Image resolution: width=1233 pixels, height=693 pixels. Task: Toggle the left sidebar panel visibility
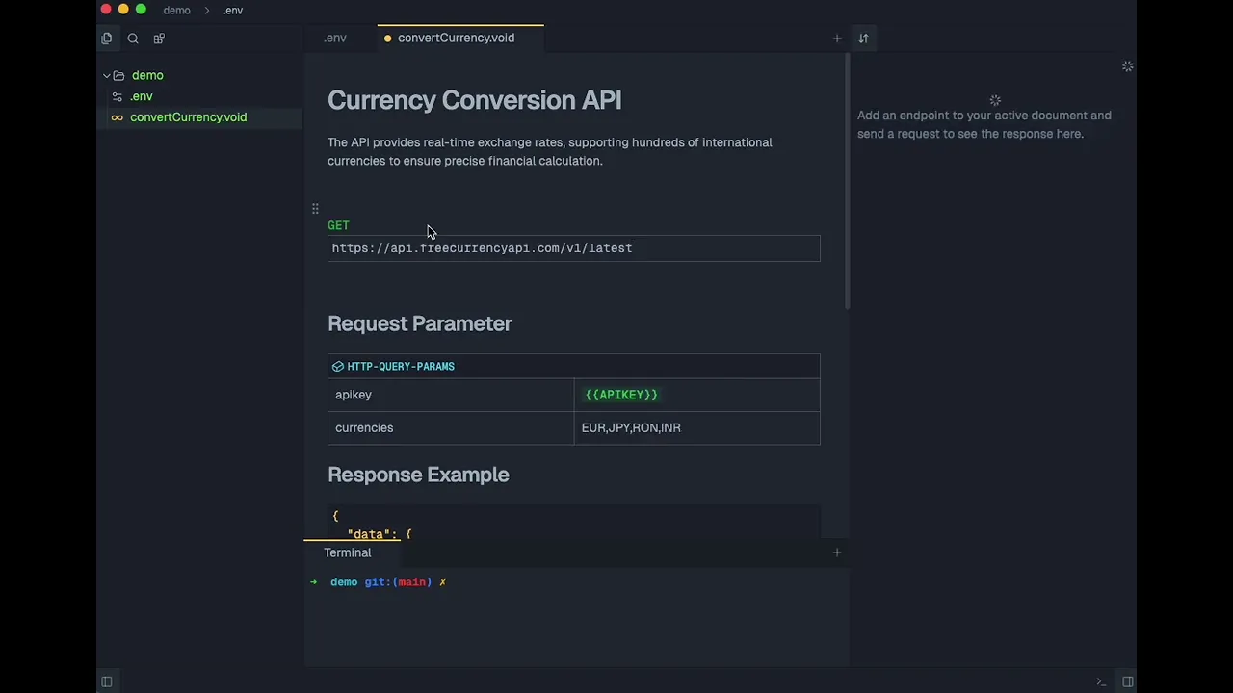click(107, 681)
